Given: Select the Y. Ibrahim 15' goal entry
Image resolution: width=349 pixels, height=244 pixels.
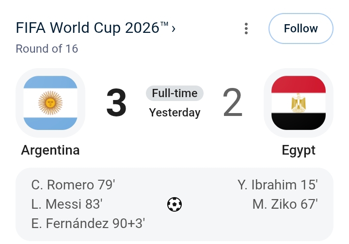Looking at the screenshot, I should click(x=278, y=185).
